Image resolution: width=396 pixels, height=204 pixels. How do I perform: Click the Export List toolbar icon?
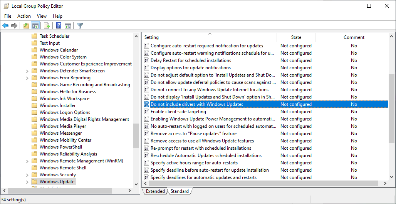tap(47, 26)
